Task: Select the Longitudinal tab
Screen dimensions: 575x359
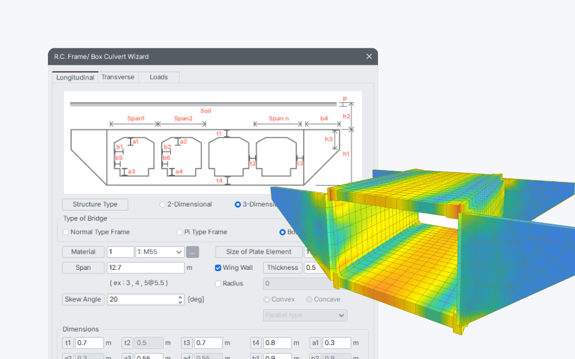Action: (75, 77)
